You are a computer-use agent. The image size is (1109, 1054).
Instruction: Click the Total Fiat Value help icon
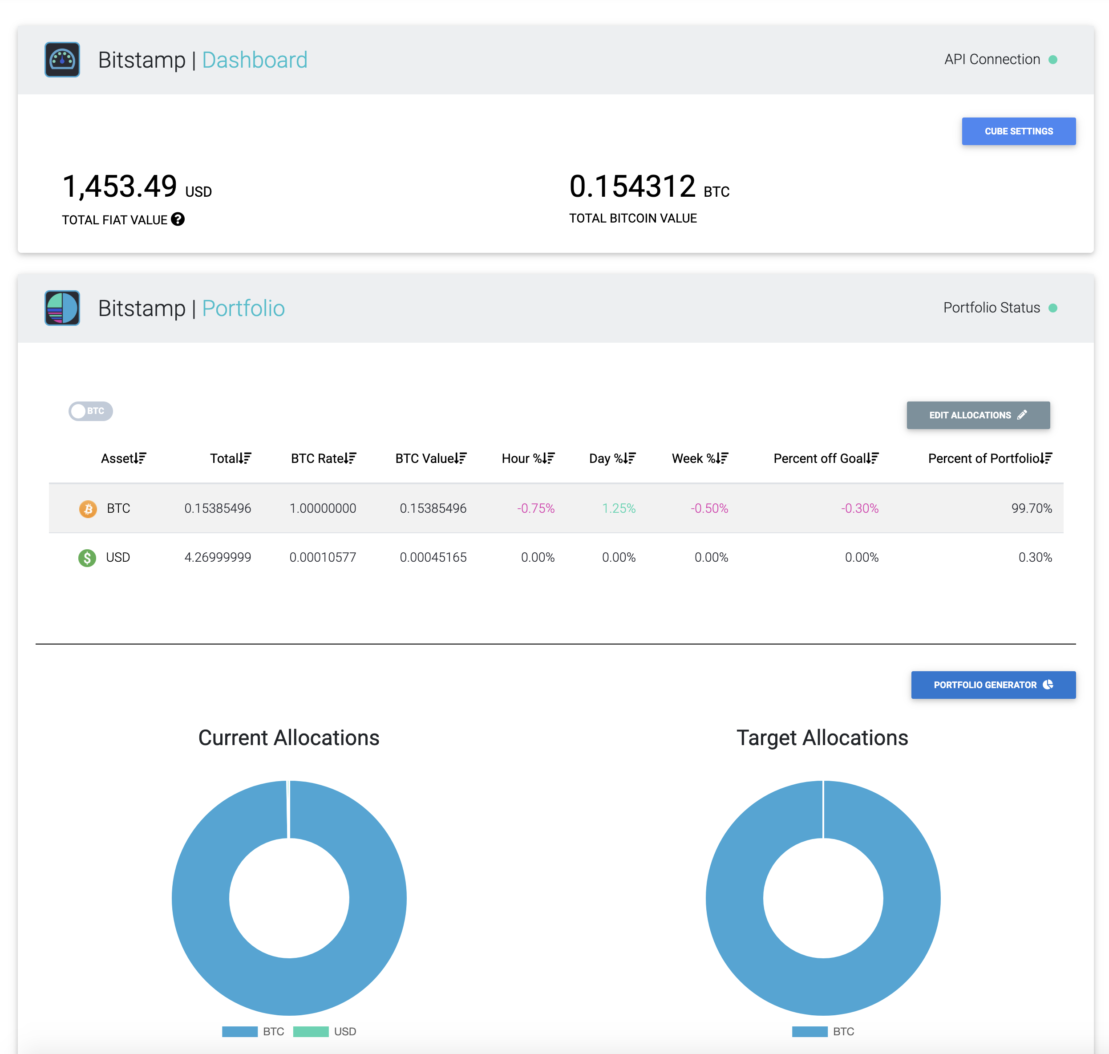178,220
